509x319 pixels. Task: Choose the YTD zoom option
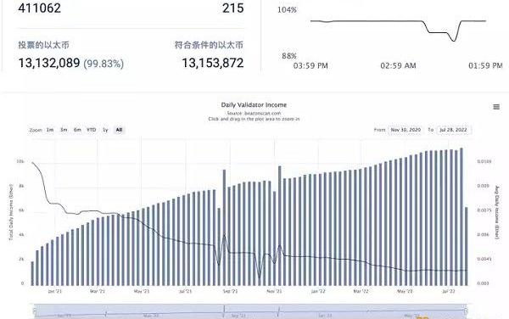[92, 130]
